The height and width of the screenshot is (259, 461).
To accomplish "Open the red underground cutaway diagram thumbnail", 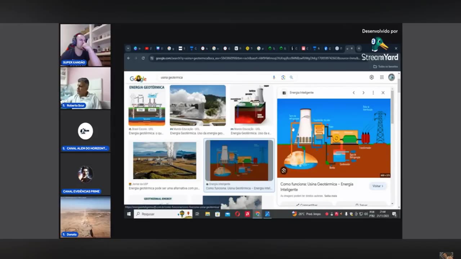I will pos(251,105).
